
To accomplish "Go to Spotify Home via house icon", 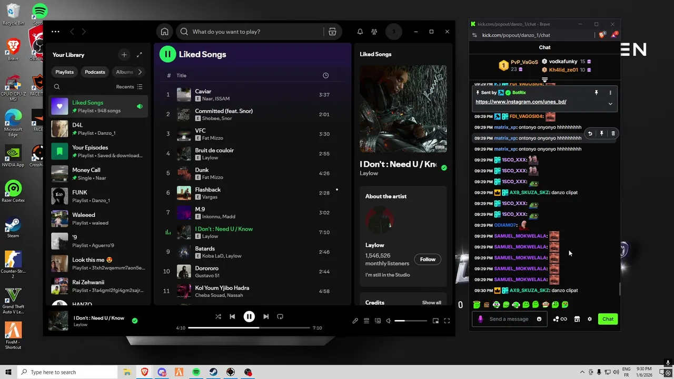I will pyautogui.click(x=164, y=32).
